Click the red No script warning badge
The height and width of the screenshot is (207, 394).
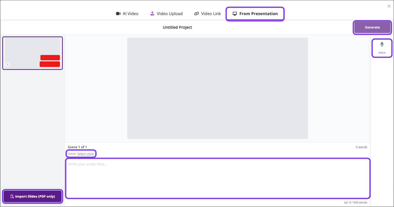tap(50, 64)
